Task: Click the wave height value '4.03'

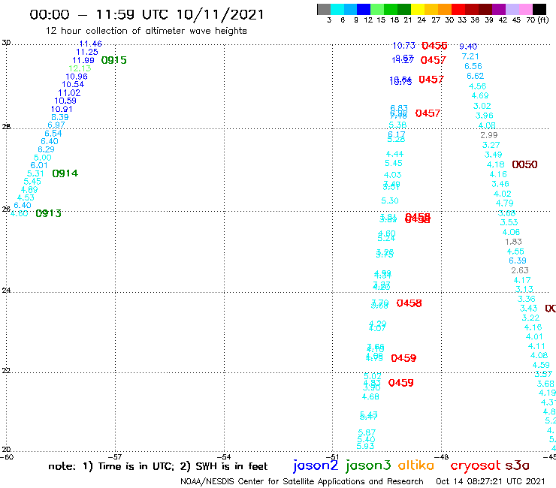Action: [x=392, y=175]
